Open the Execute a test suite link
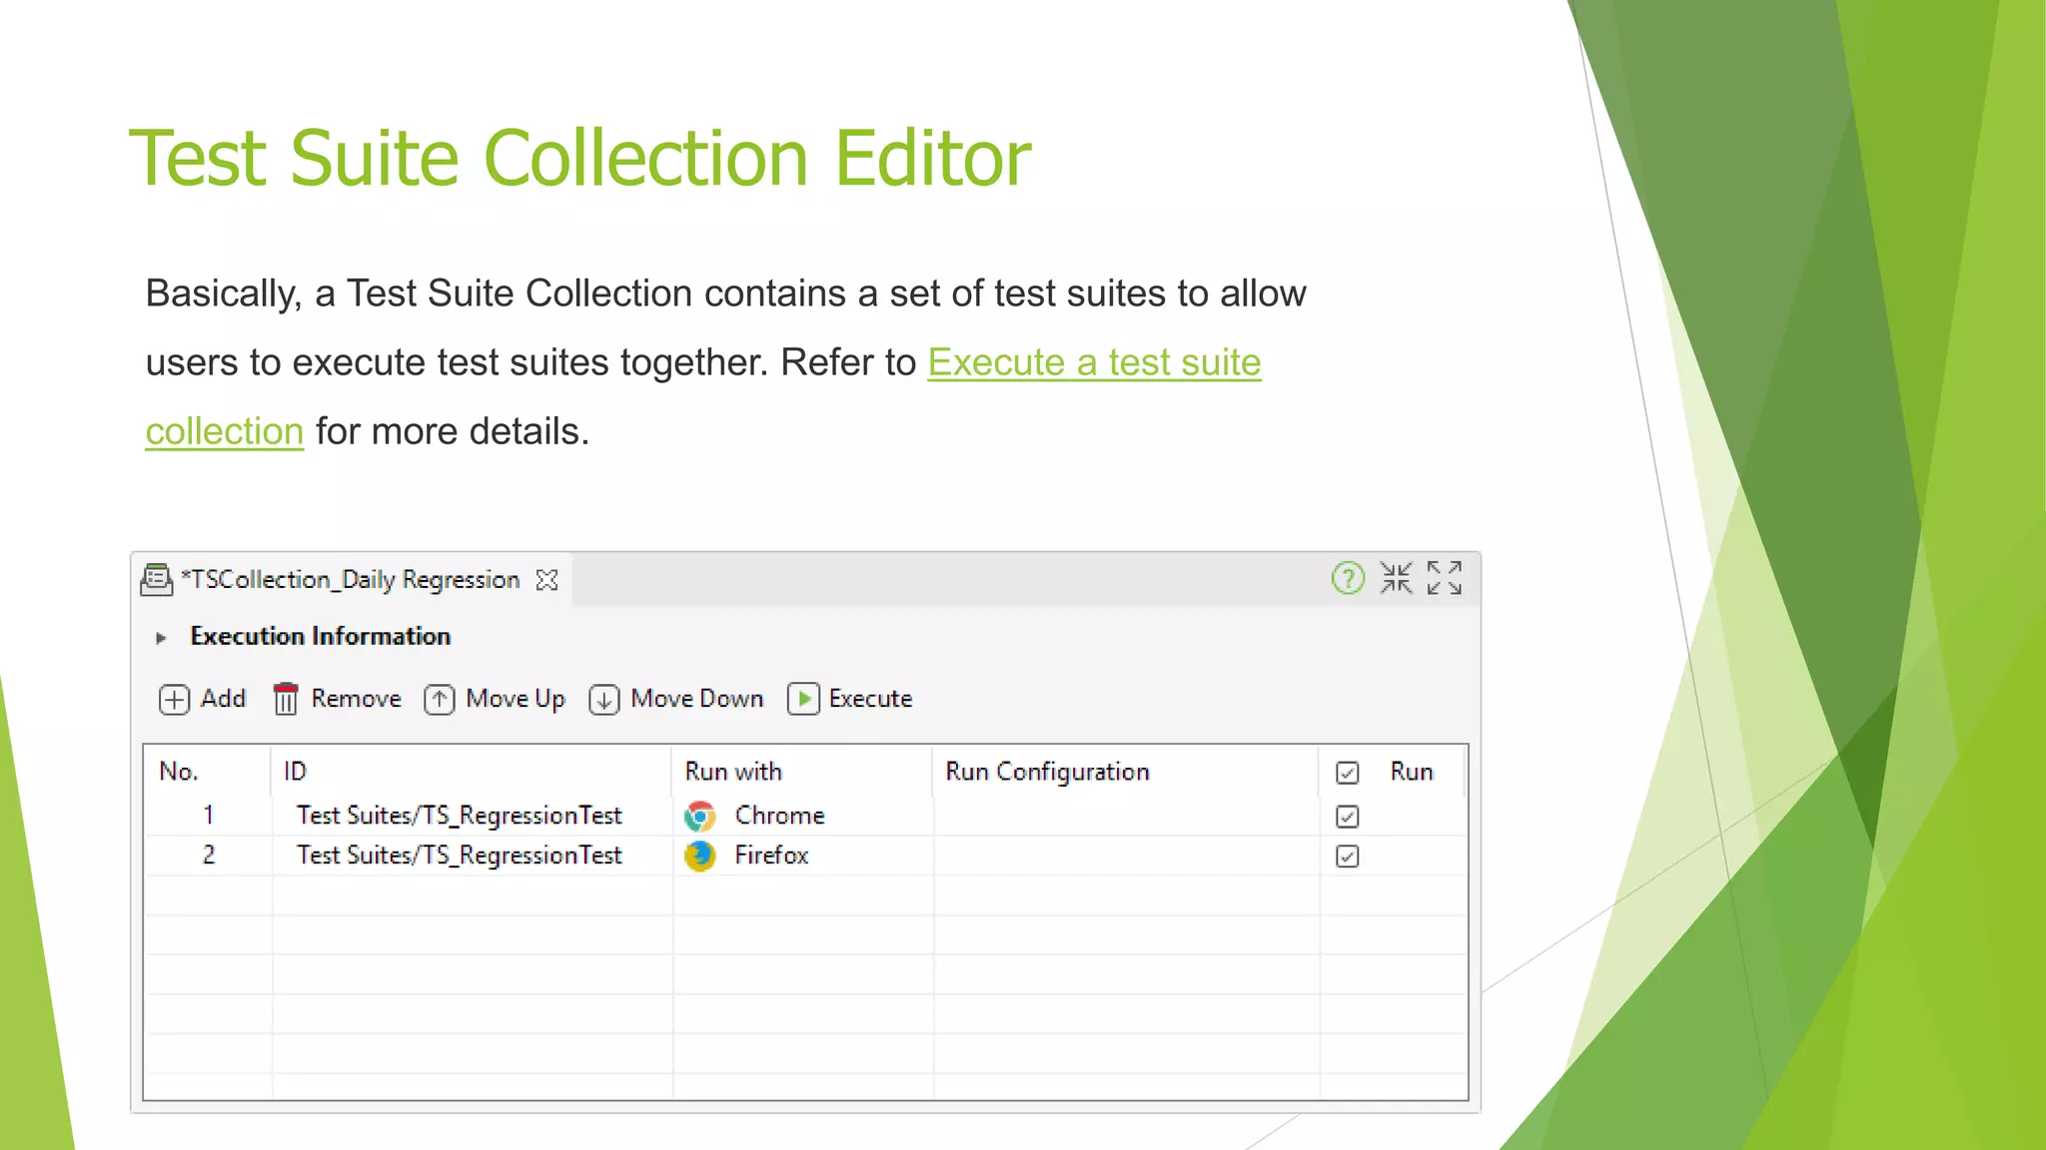2046x1150 pixels. click(1094, 362)
